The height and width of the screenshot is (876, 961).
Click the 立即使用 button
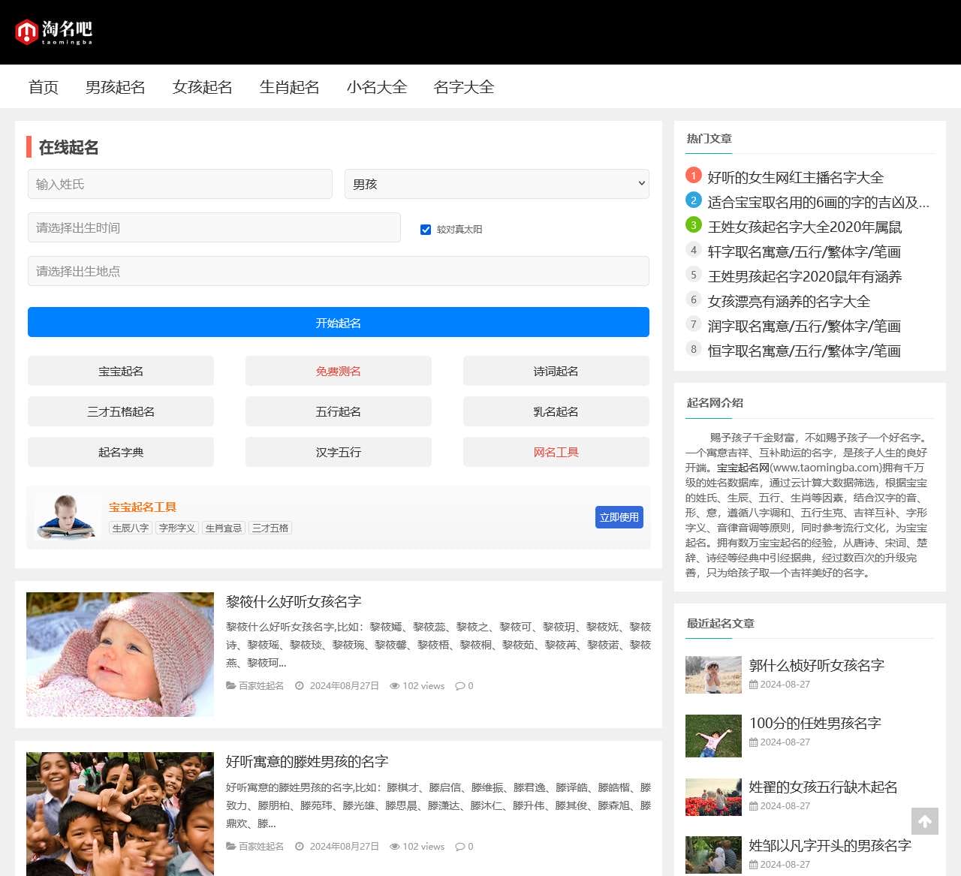coord(619,517)
